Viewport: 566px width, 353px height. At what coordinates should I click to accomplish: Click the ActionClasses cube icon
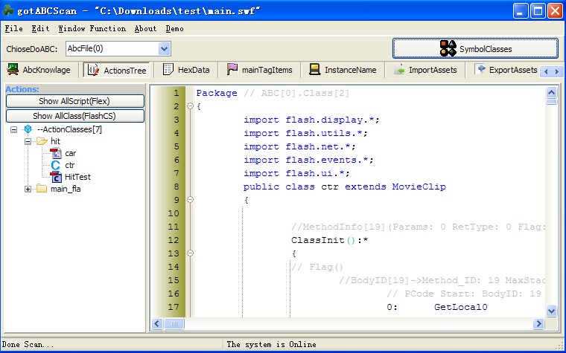[28, 129]
